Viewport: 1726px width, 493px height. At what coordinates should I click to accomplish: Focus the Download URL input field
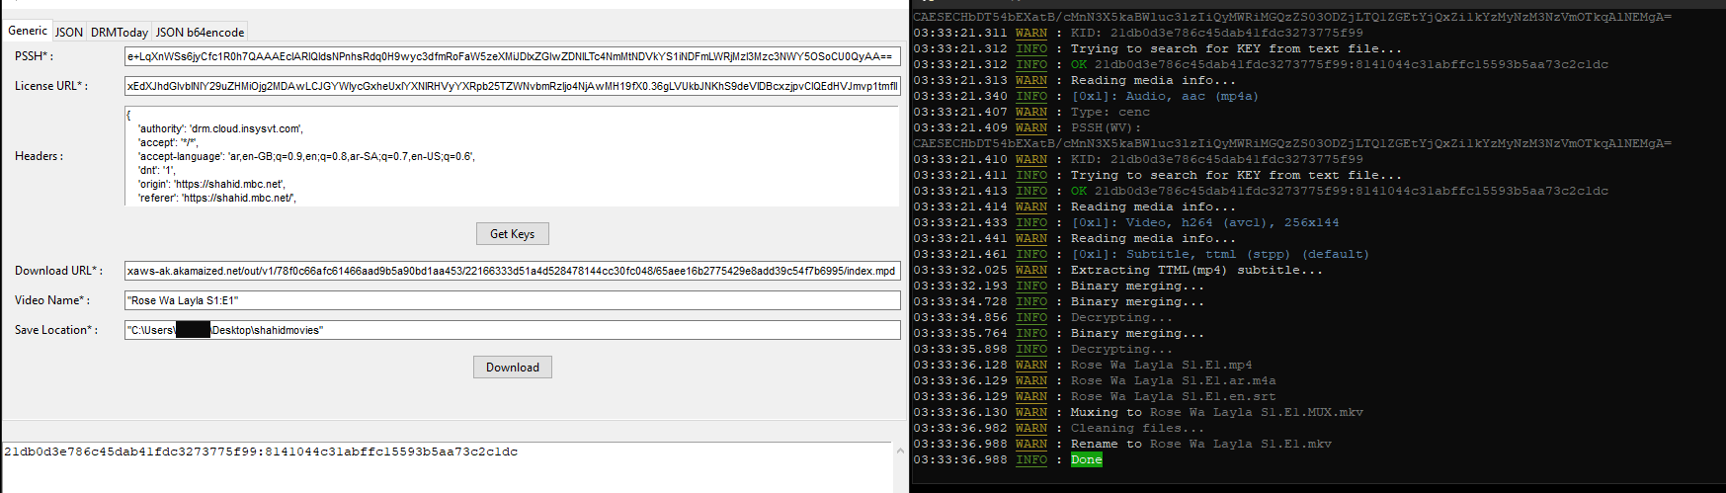(512, 271)
